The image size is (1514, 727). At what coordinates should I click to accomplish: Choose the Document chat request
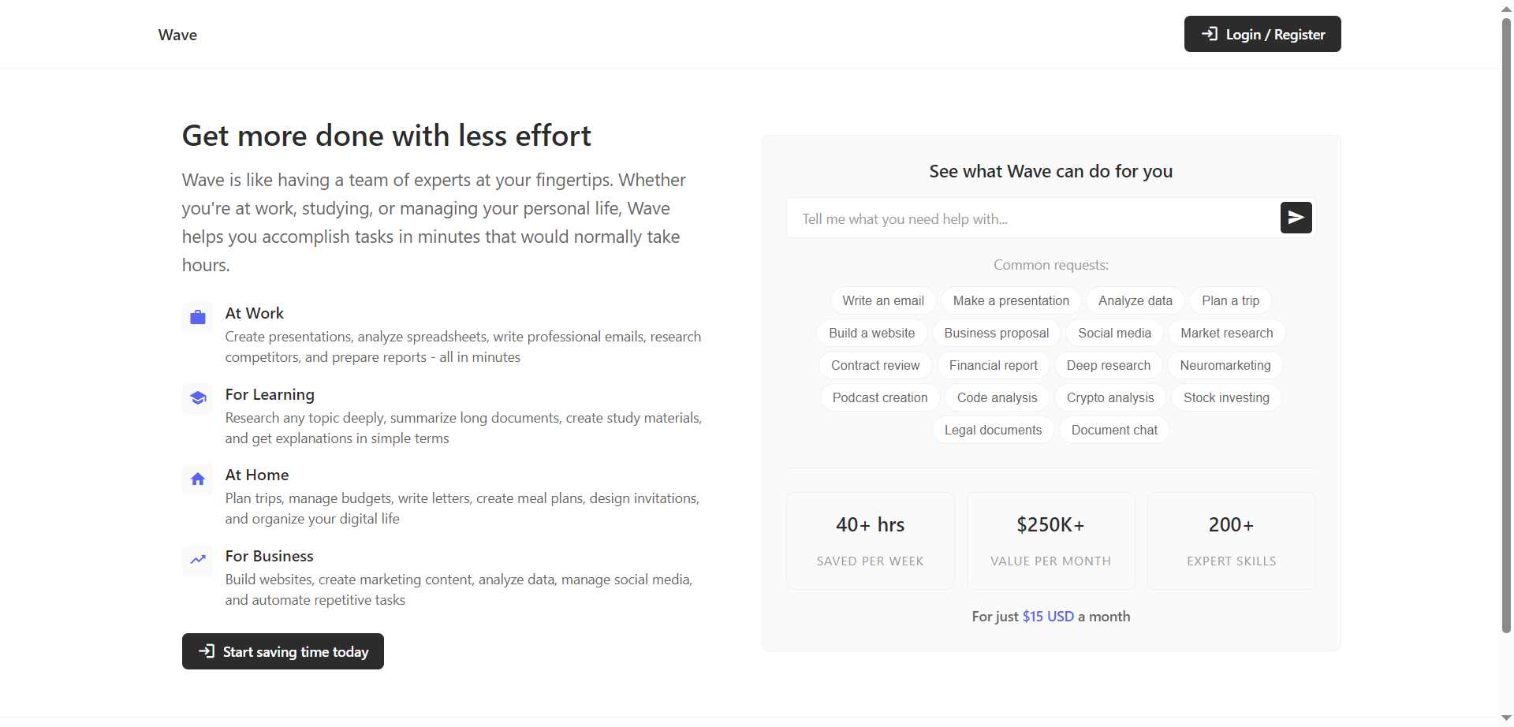1114,430
